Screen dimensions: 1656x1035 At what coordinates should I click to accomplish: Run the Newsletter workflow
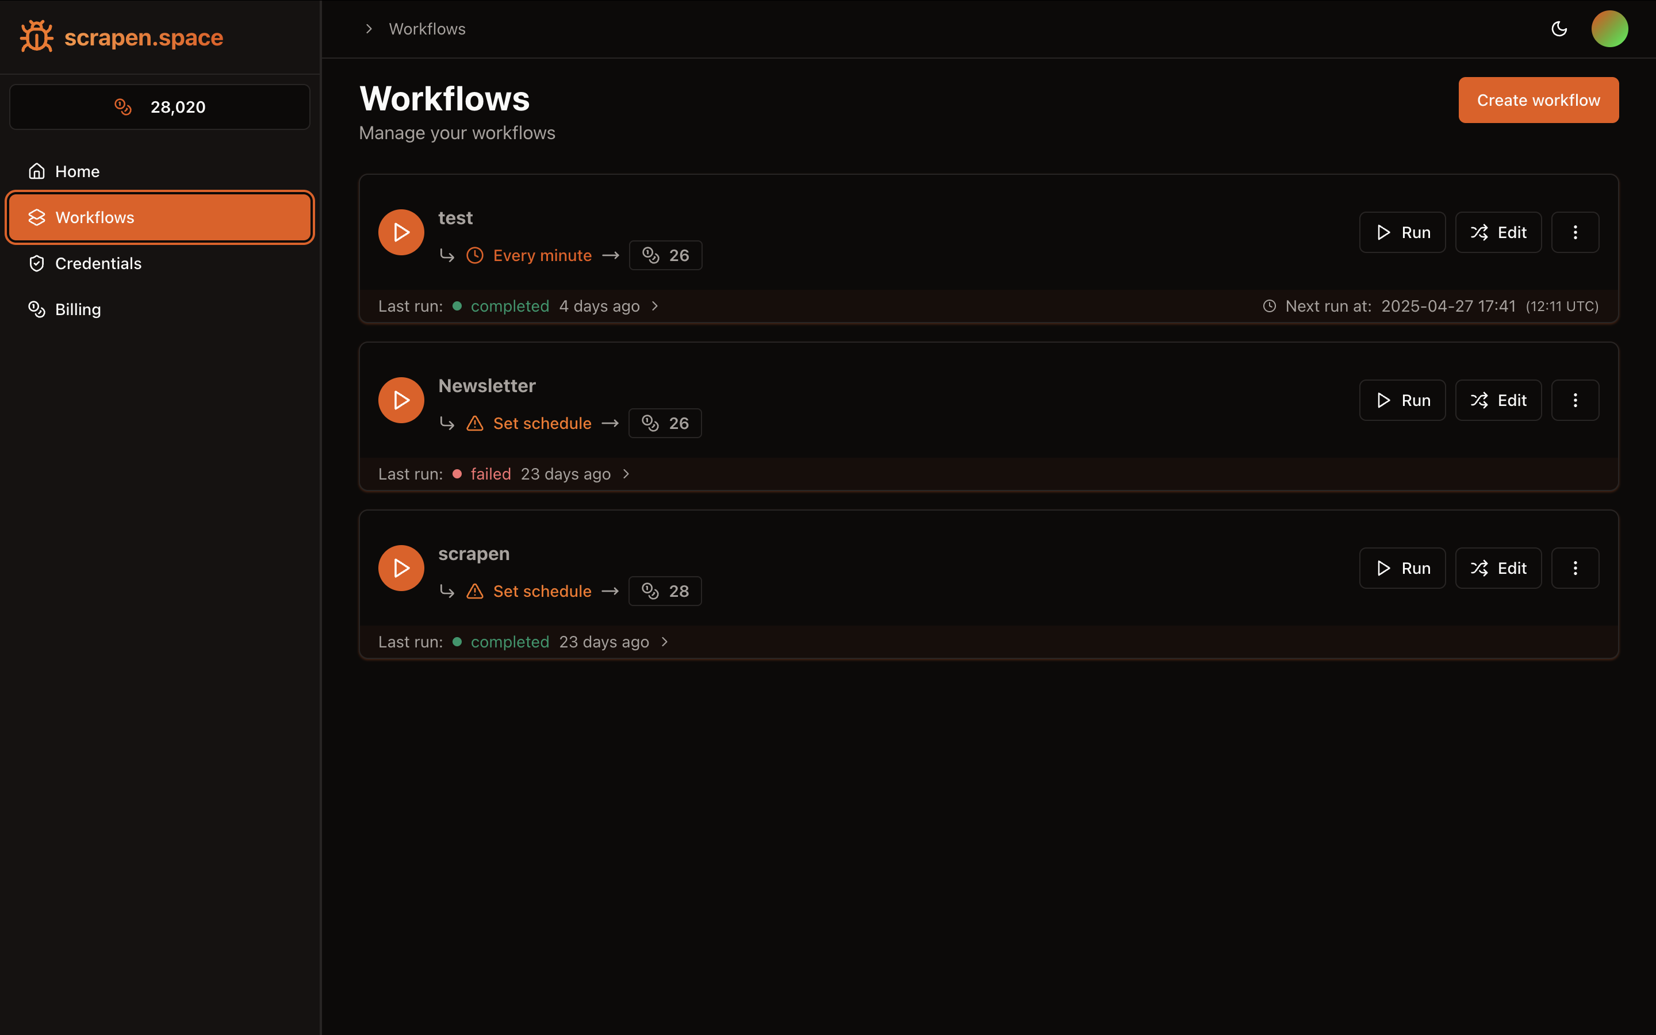tap(1401, 400)
